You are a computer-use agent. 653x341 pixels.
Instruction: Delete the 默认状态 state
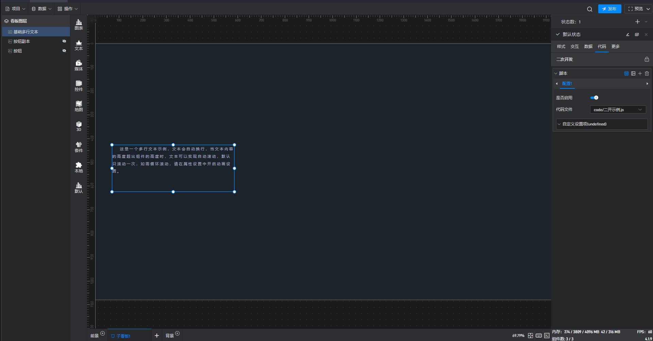pyautogui.click(x=646, y=34)
